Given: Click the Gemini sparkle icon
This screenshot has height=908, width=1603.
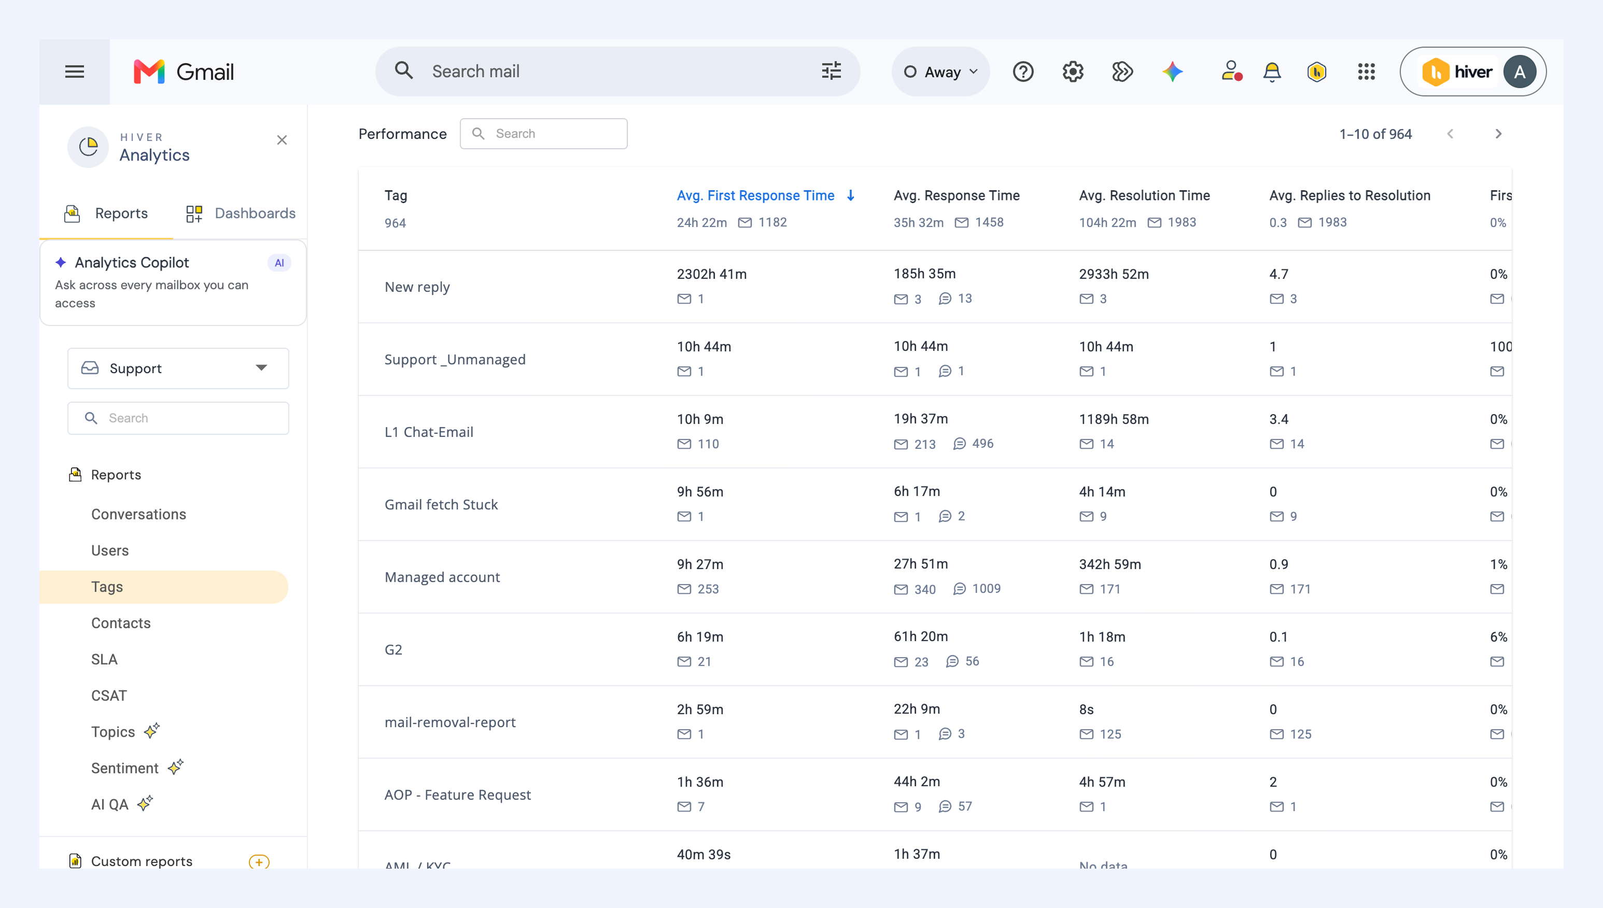Looking at the screenshot, I should click(x=1172, y=72).
